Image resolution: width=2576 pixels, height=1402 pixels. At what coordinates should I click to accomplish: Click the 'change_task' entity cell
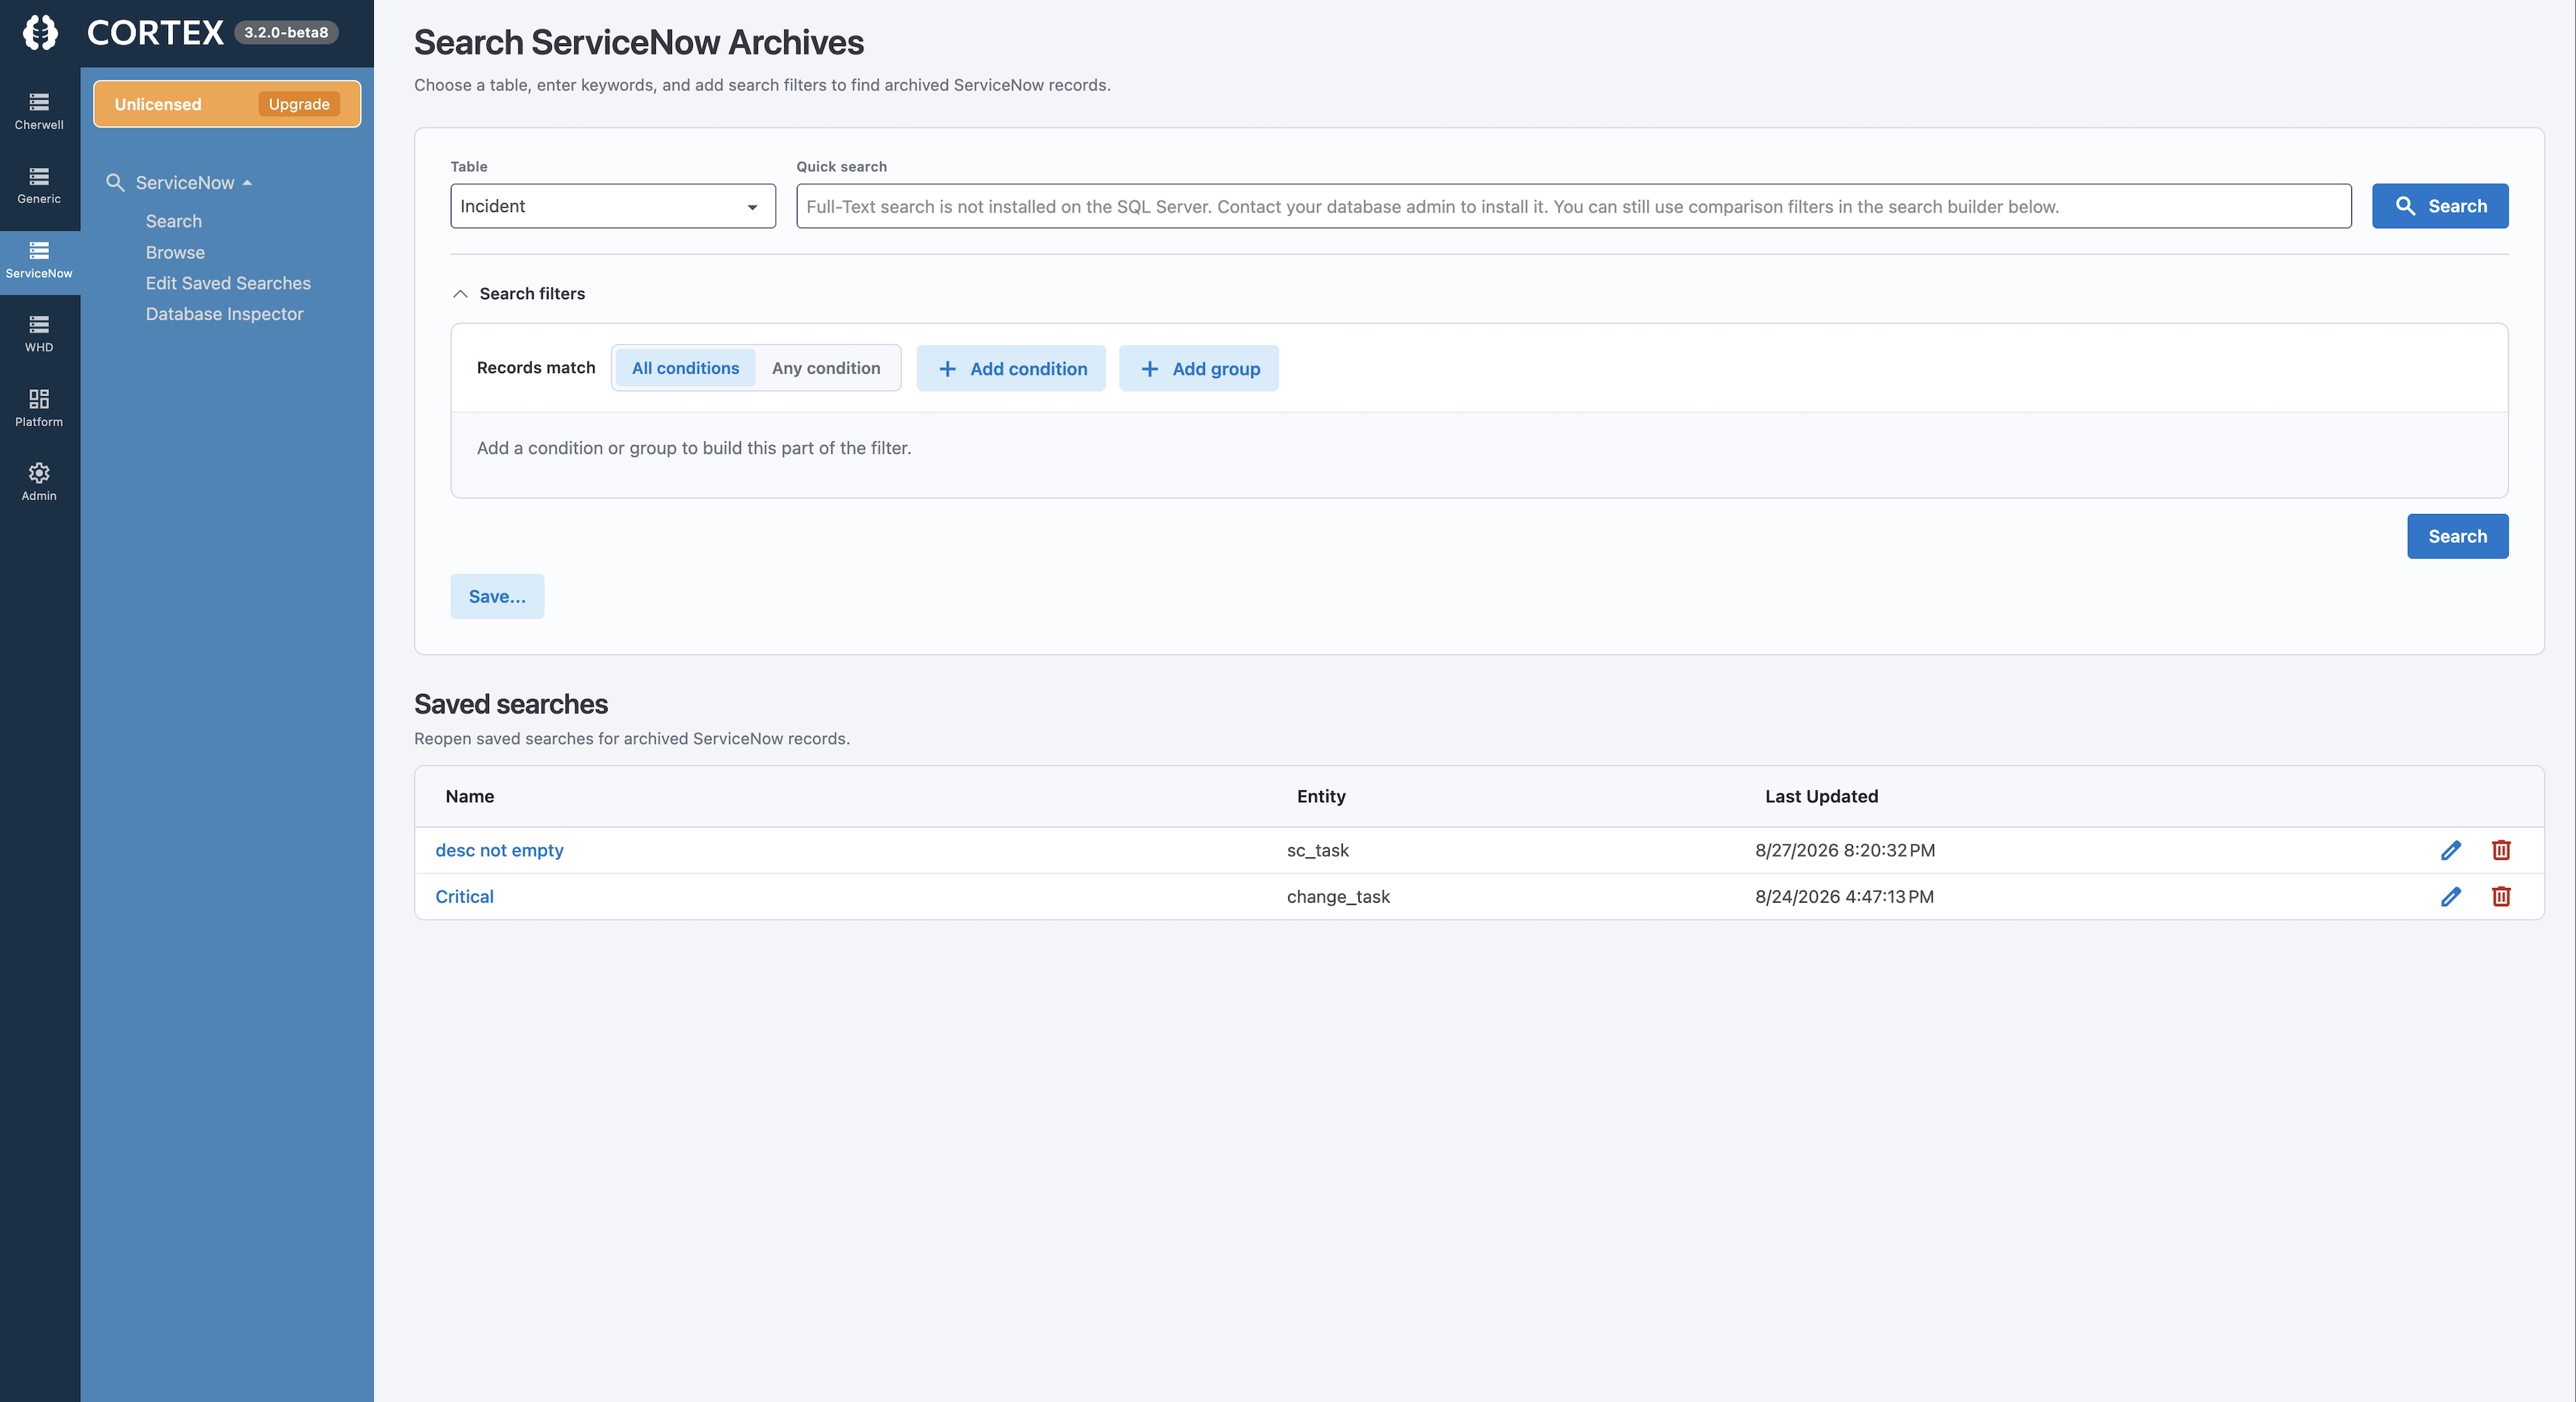pyautogui.click(x=1338, y=897)
